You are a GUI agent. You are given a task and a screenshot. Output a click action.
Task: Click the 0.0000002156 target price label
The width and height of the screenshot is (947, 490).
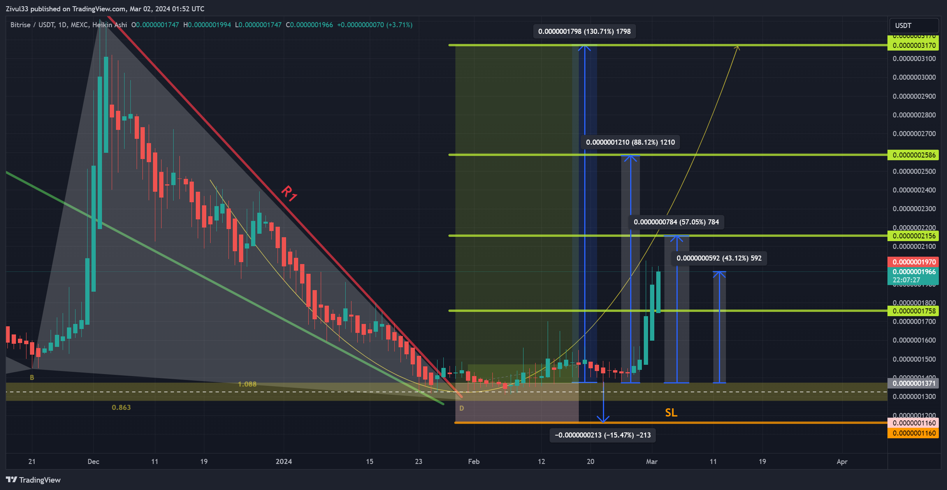click(x=913, y=236)
